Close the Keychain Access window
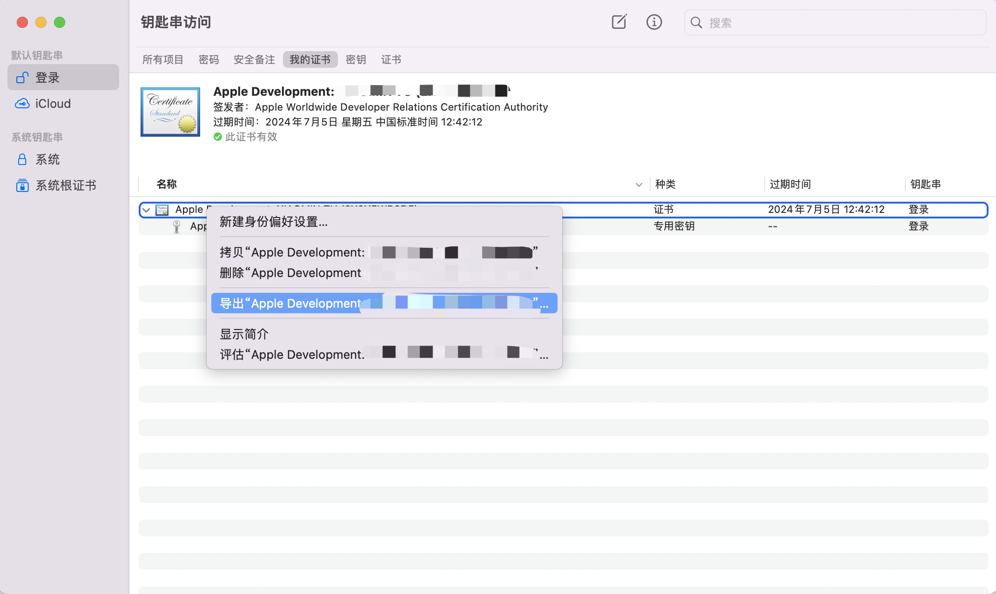The width and height of the screenshot is (996, 594). pyautogui.click(x=22, y=22)
